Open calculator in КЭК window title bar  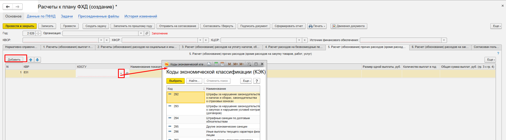216,64
